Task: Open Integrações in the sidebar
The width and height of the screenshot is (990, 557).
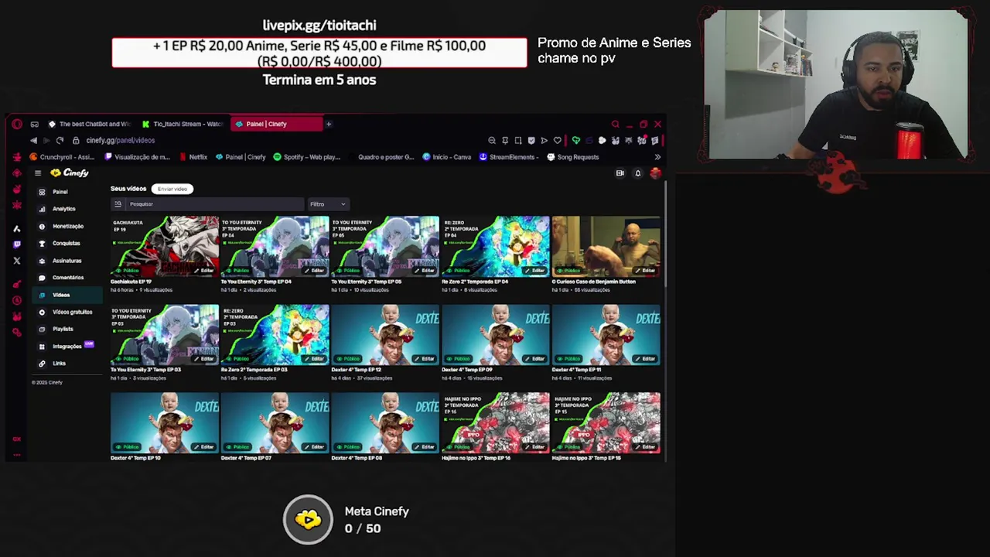Action: [x=67, y=346]
